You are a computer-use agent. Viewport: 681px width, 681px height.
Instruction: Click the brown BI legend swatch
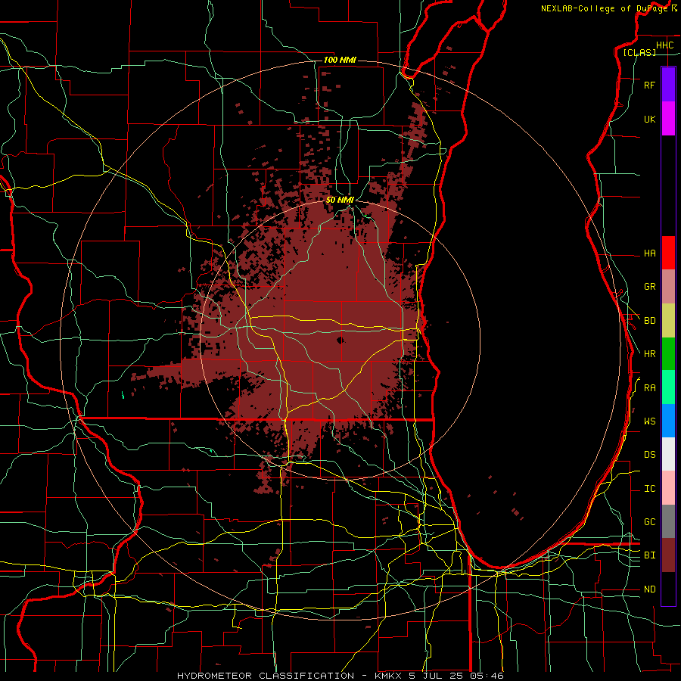click(668, 555)
